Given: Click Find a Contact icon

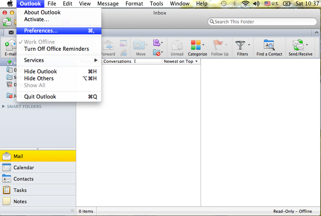Looking at the screenshot, I should (269, 45).
